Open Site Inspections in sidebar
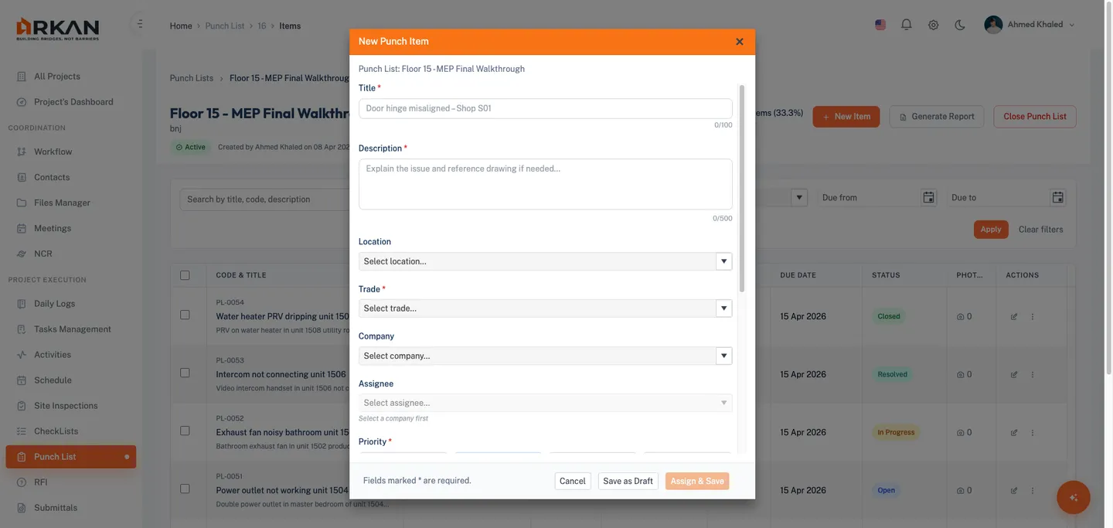 [66, 406]
